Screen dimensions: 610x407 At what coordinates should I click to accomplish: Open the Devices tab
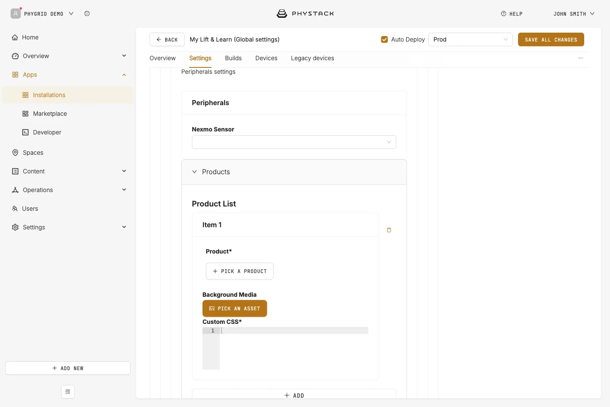coord(266,58)
